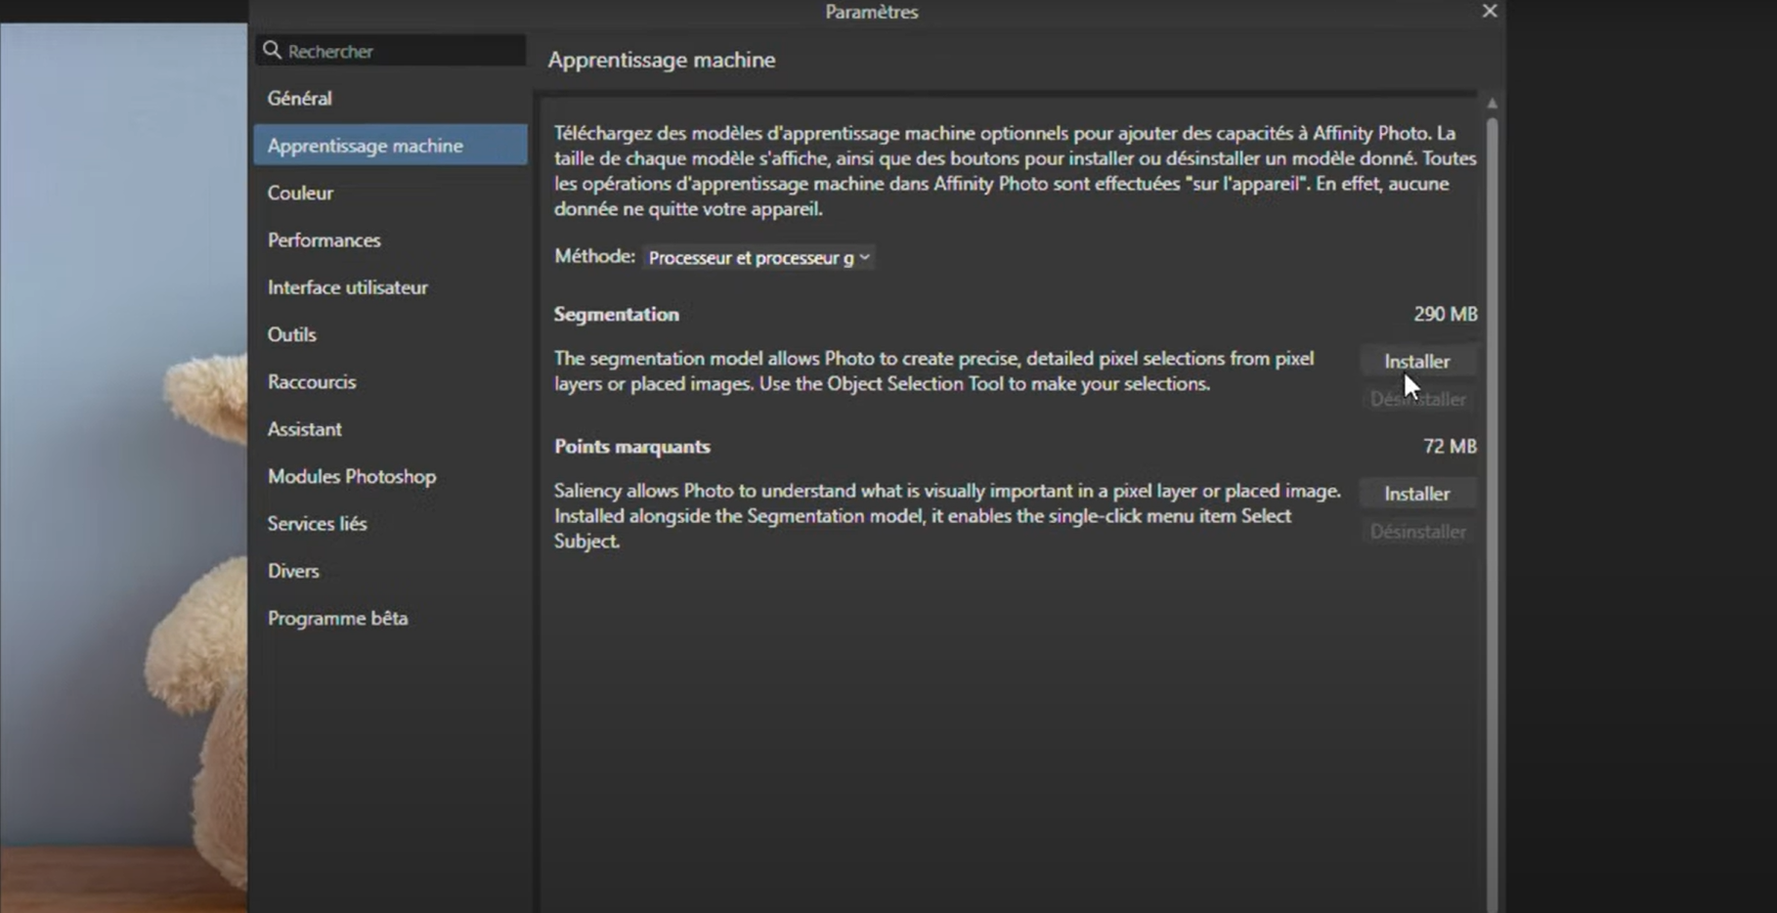Go to the Divers category

(293, 571)
